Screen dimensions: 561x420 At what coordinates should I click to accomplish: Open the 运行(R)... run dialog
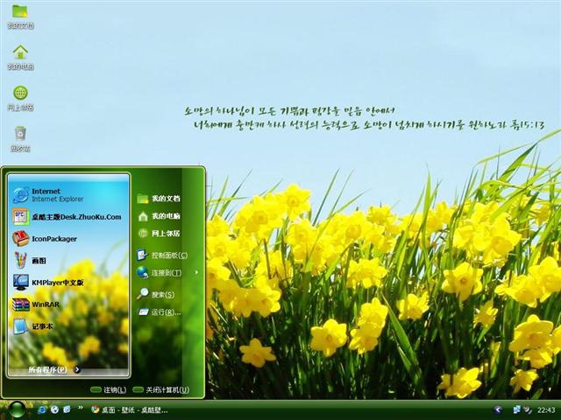(x=159, y=312)
